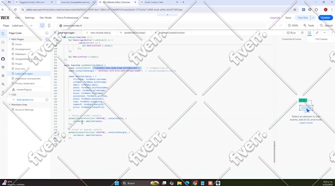Open Google Chrome from the taskbar
The height and width of the screenshot is (186, 335).
[195, 183]
